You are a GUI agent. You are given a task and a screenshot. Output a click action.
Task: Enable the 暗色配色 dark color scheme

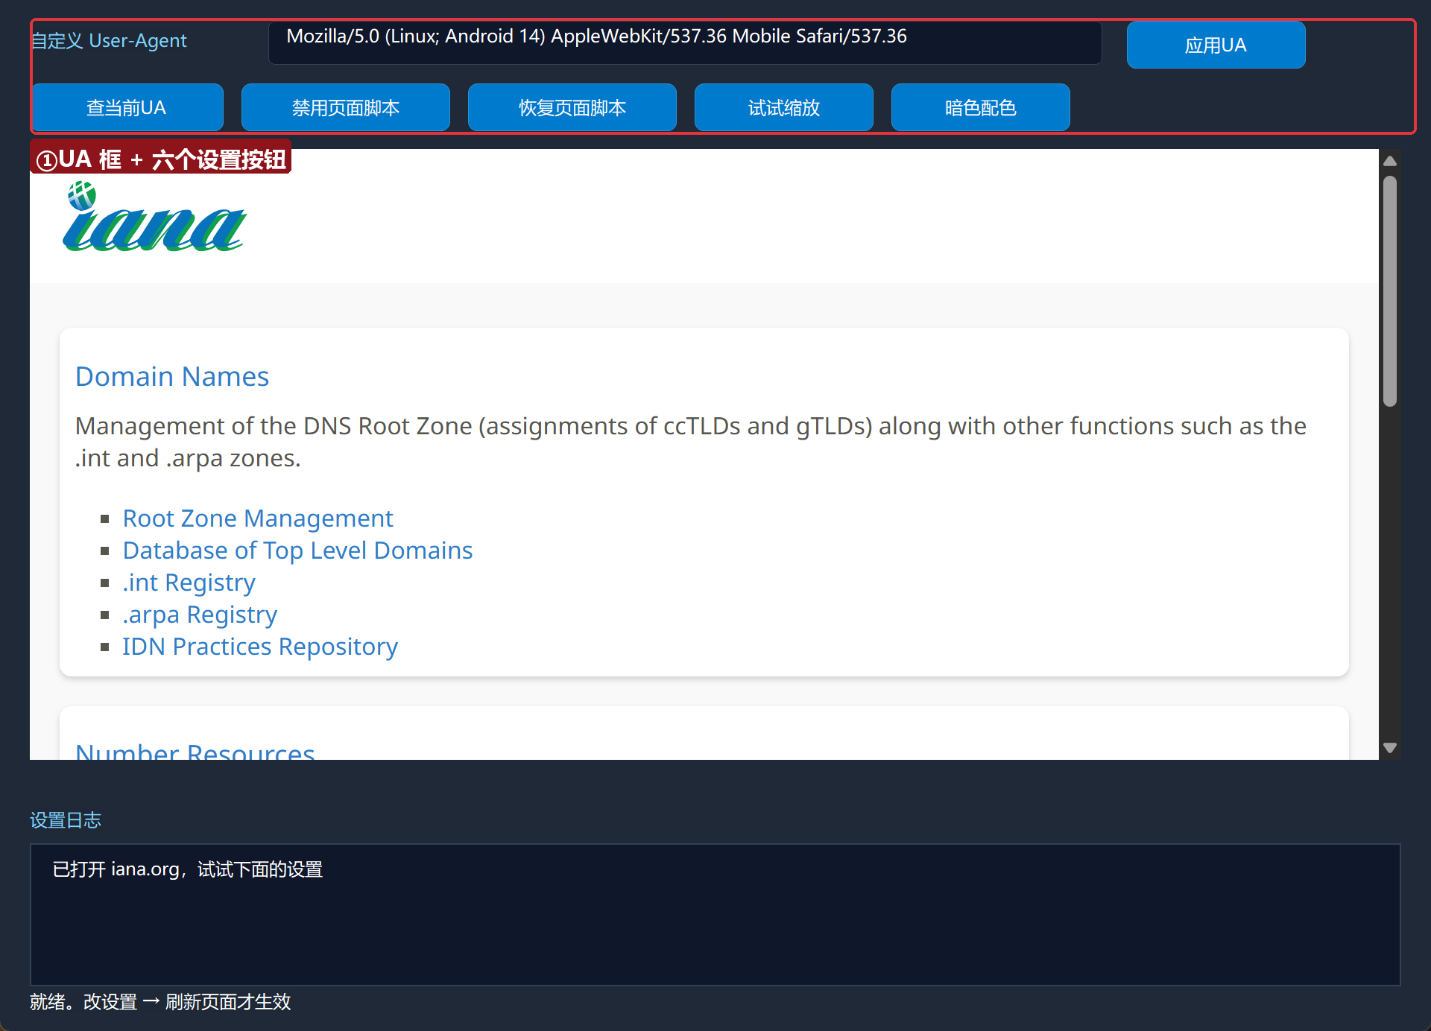coord(981,107)
